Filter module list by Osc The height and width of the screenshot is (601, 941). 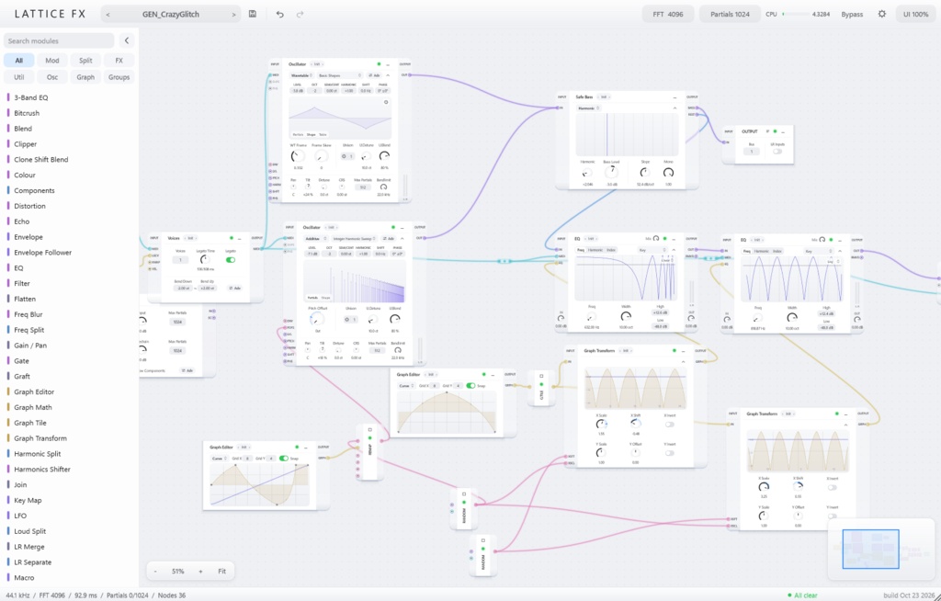click(52, 77)
